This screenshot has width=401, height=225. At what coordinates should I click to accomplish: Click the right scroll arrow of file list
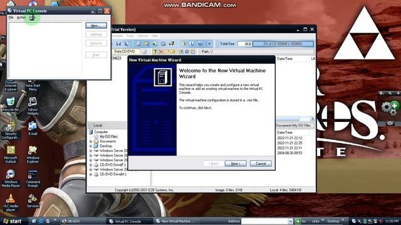point(312,119)
